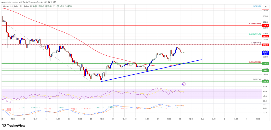Screen dimensions: 271x130
Task: Click the -2.50 MACD axis value
Action: click(x=265, y=113)
